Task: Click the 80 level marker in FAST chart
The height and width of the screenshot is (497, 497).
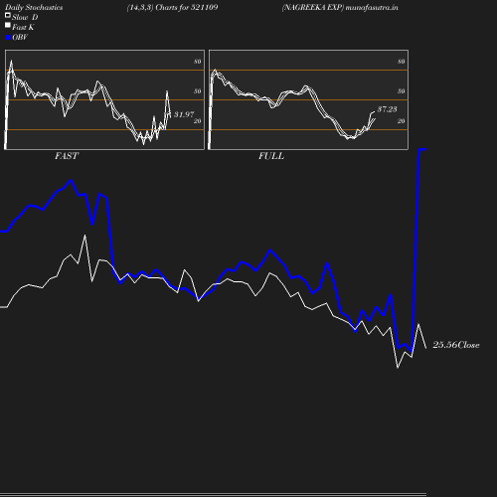Action: 198,62
